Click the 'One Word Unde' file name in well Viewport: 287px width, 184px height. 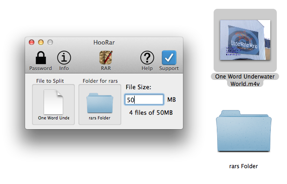(53, 118)
